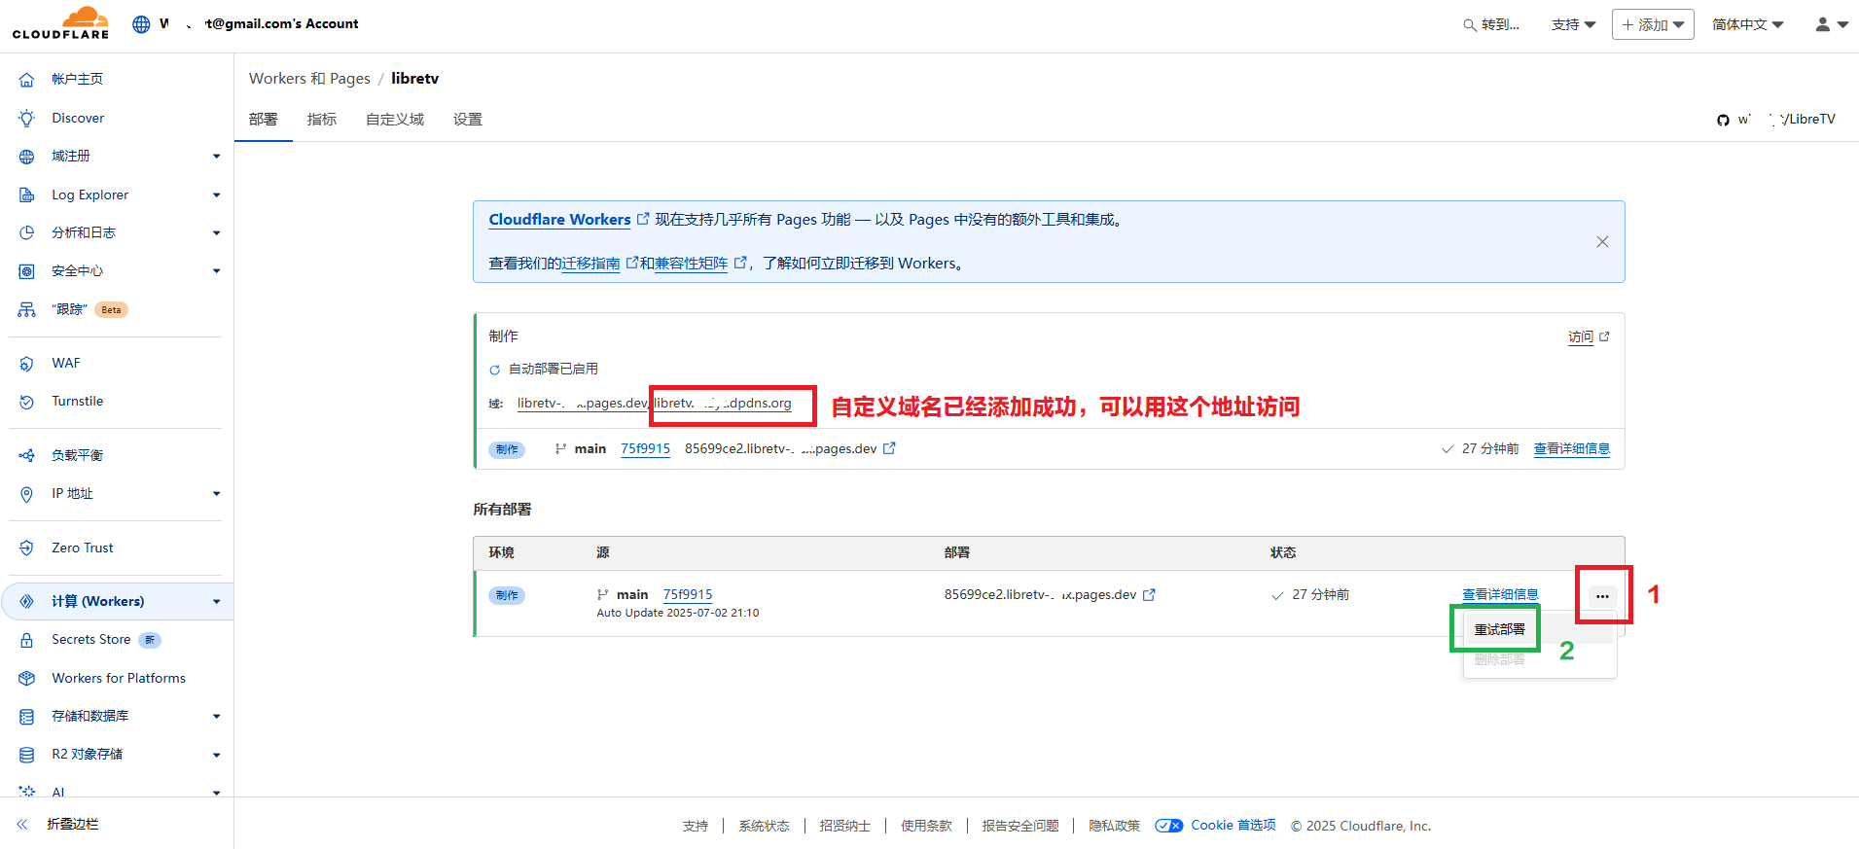Click the Cloudflare logo
Viewport: 1859px width, 849px height.
(60, 23)
